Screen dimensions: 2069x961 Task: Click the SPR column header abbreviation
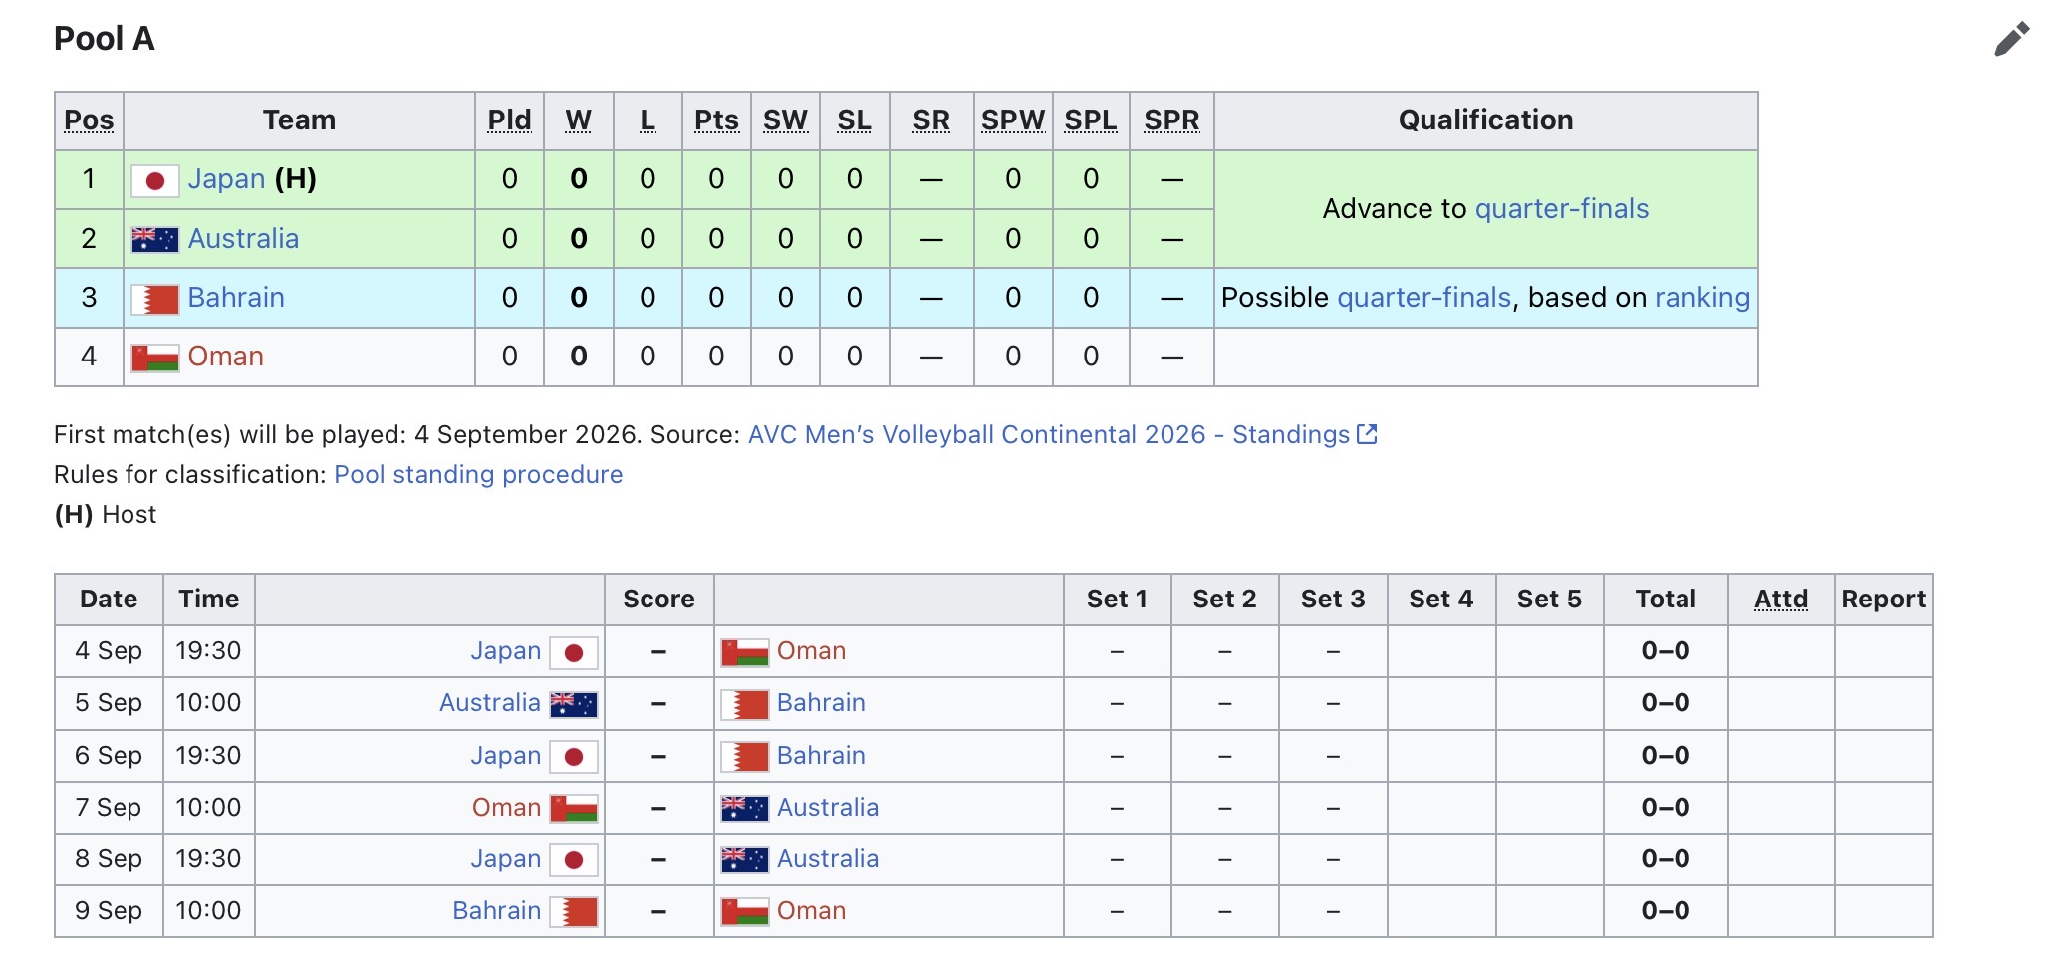[x=1171, y=120]
